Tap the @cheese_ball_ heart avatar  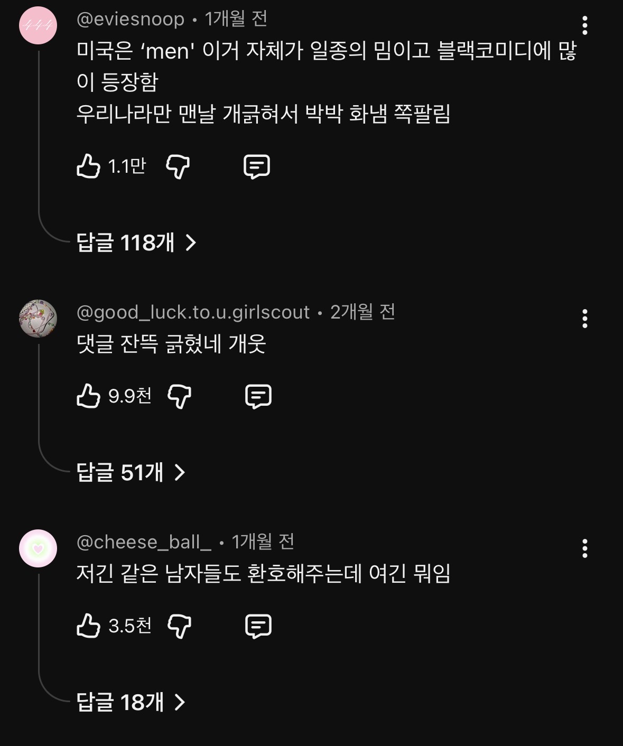point(38,548)
